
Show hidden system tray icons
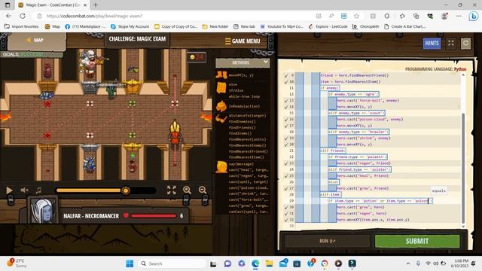[x=408, y=263]
